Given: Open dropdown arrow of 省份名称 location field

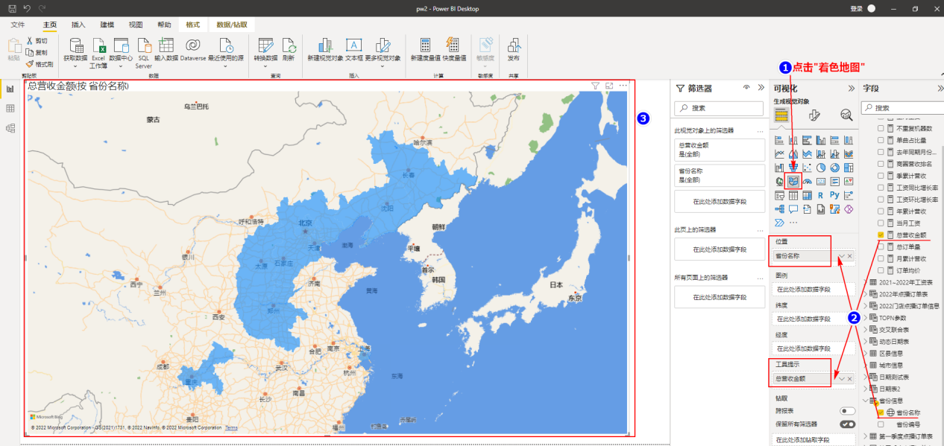Looking at the screenshot, I should (x=841, y=256).
